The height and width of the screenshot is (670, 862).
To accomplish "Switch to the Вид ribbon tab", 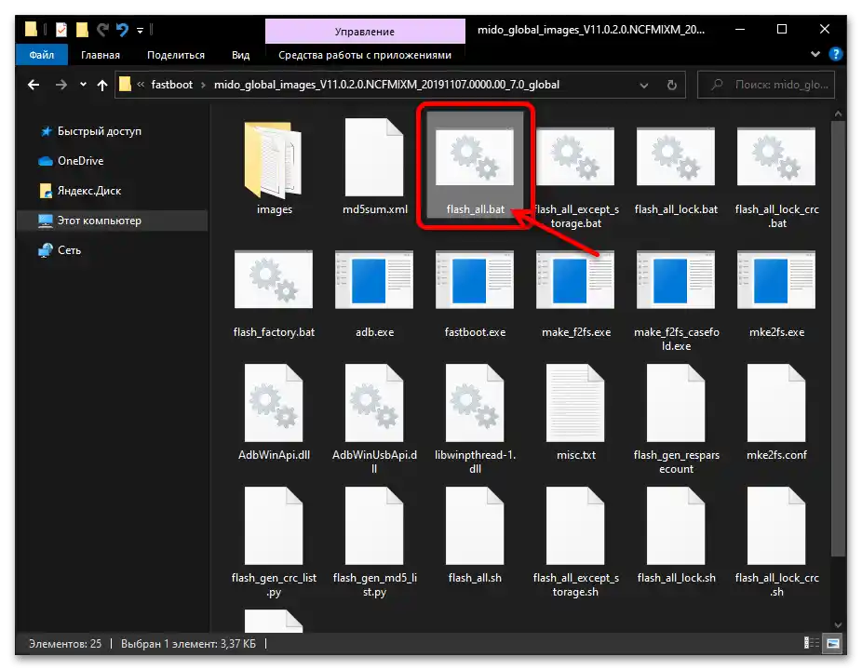I will point(240,55).
